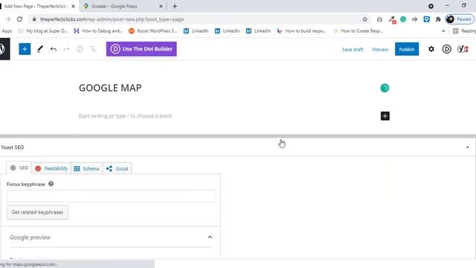Click the dark circle icon in Chrome title bar
476x268 pixels.
pyautogui.click(x=431, y=6)
